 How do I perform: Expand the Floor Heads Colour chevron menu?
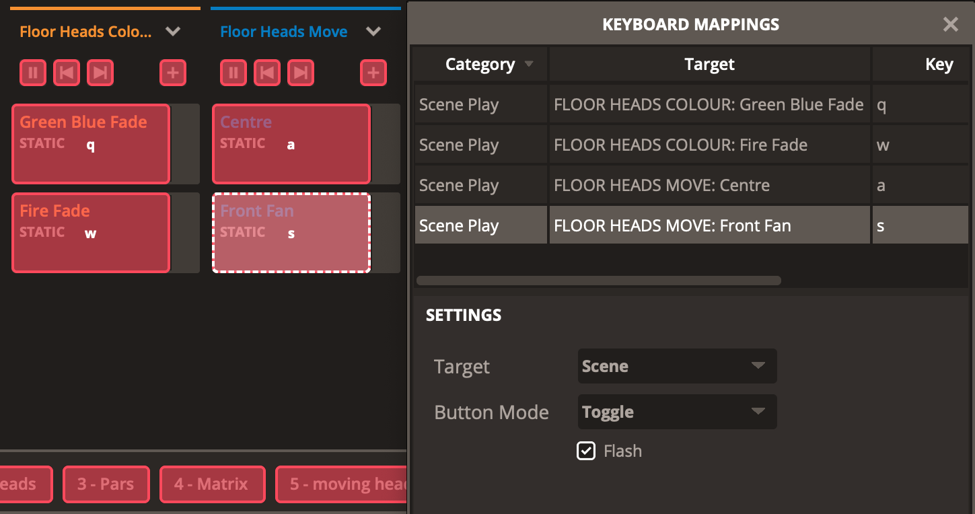[173, 32]
